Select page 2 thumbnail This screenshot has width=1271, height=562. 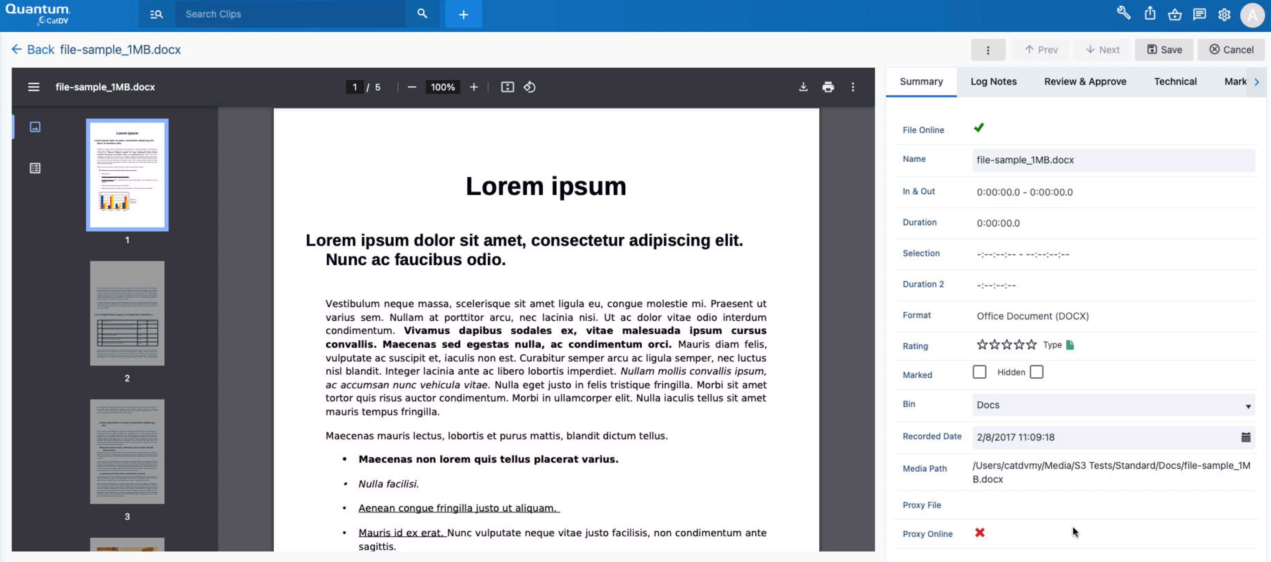pyautogui.click(x=127, y=313)
